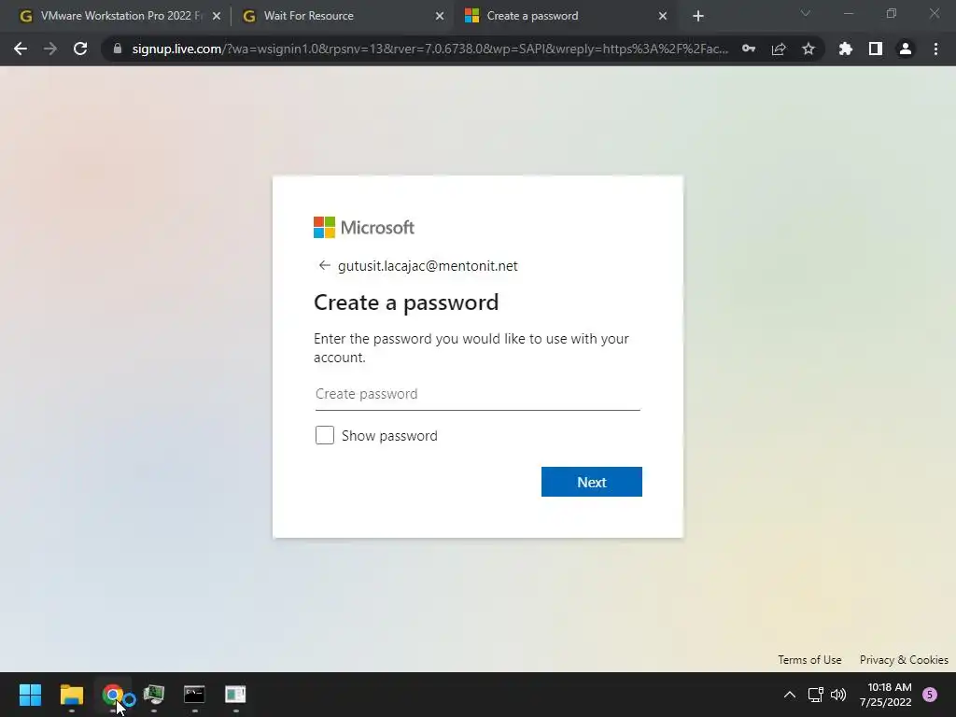The height and width of the screenshot is (717, 956).
Task: Open the Windows Start menu
Action: coord(30,695)
